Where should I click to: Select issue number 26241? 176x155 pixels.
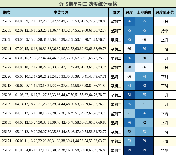(7, 49)
